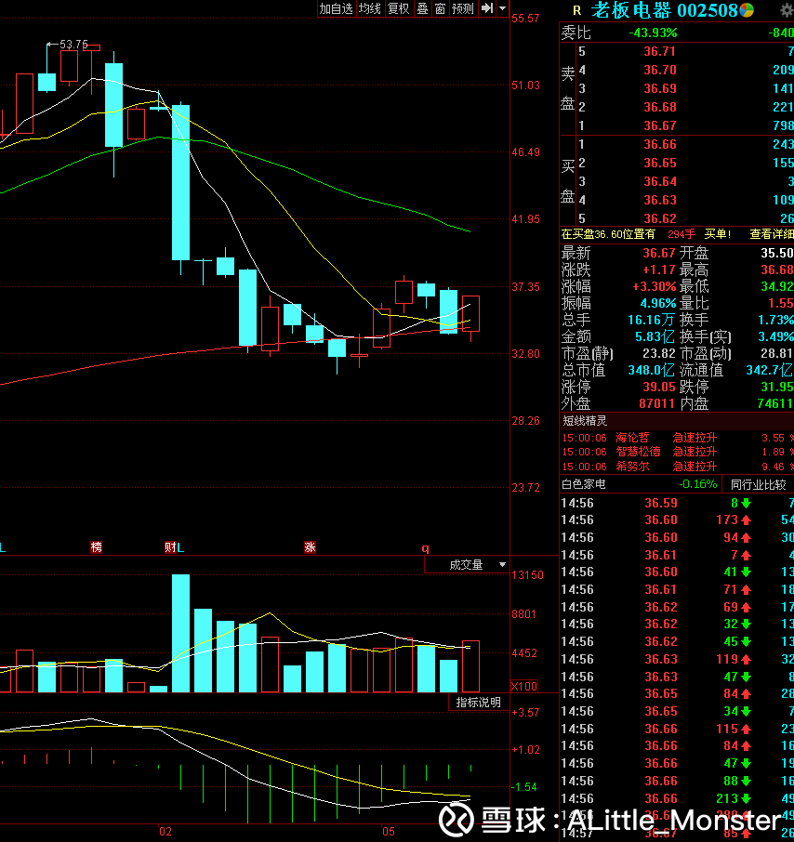Screen dimensions: 794x842
Task: Click the 外盘 87011 value
Action: [x=656, y=403]
